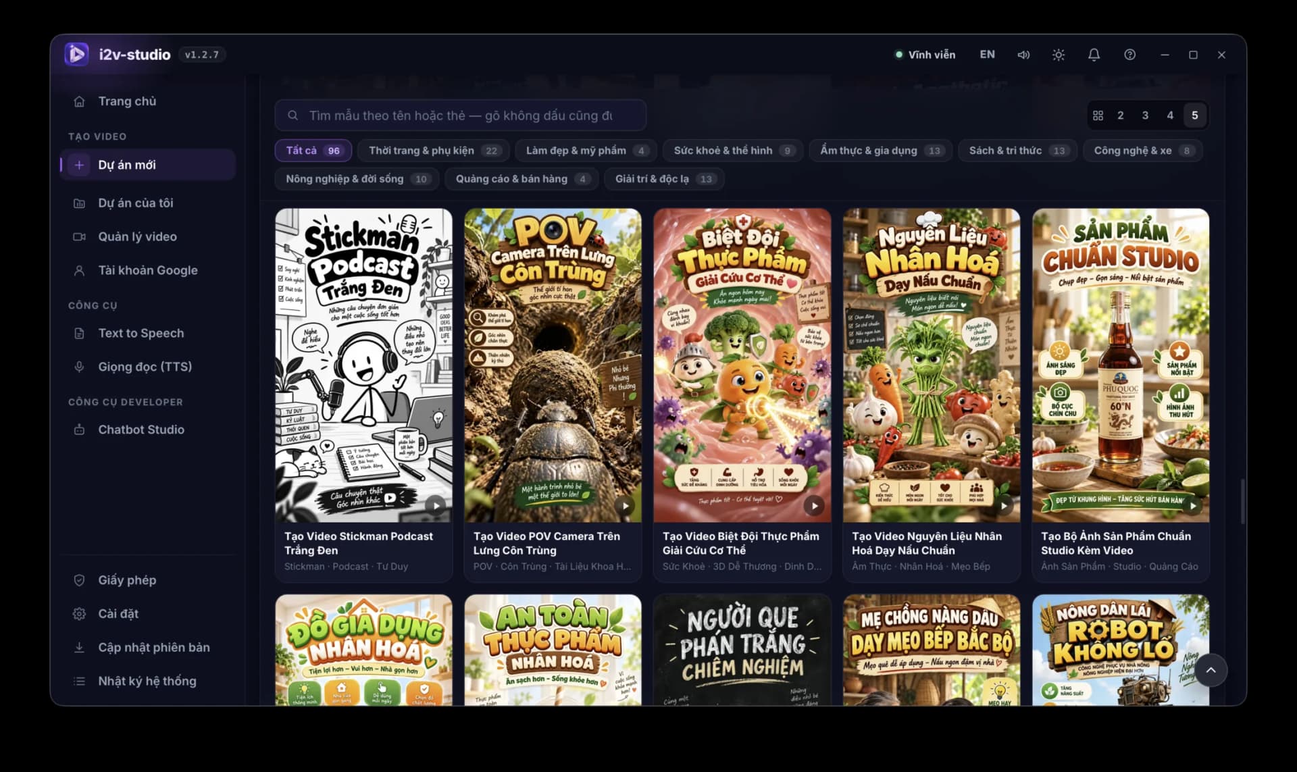Play preview on POV Camera Trên Lưng Côn Trùng card
Screen dimensions: 1297x772
[x=625, y=505]
